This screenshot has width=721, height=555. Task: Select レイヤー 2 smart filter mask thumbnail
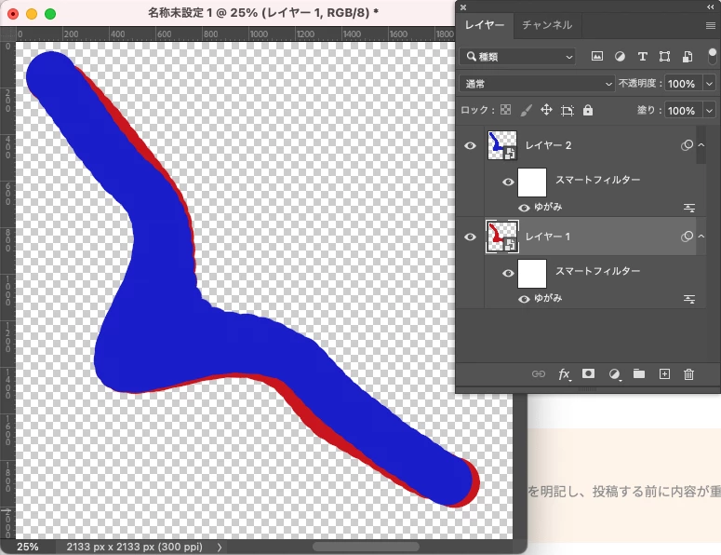(532, 183)
